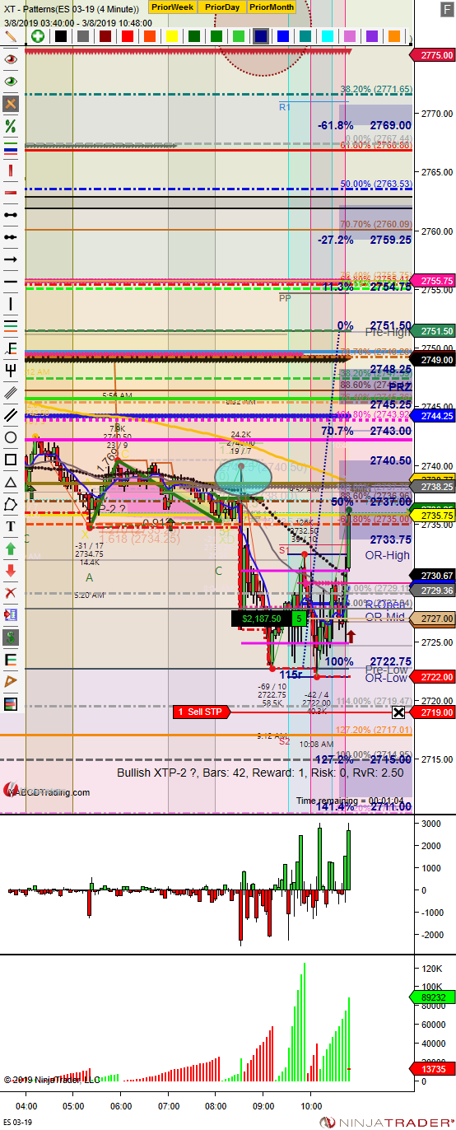Pick the dark red color swatch
The height and width of the screenshot is (1130, 456).
coord(105,36)
